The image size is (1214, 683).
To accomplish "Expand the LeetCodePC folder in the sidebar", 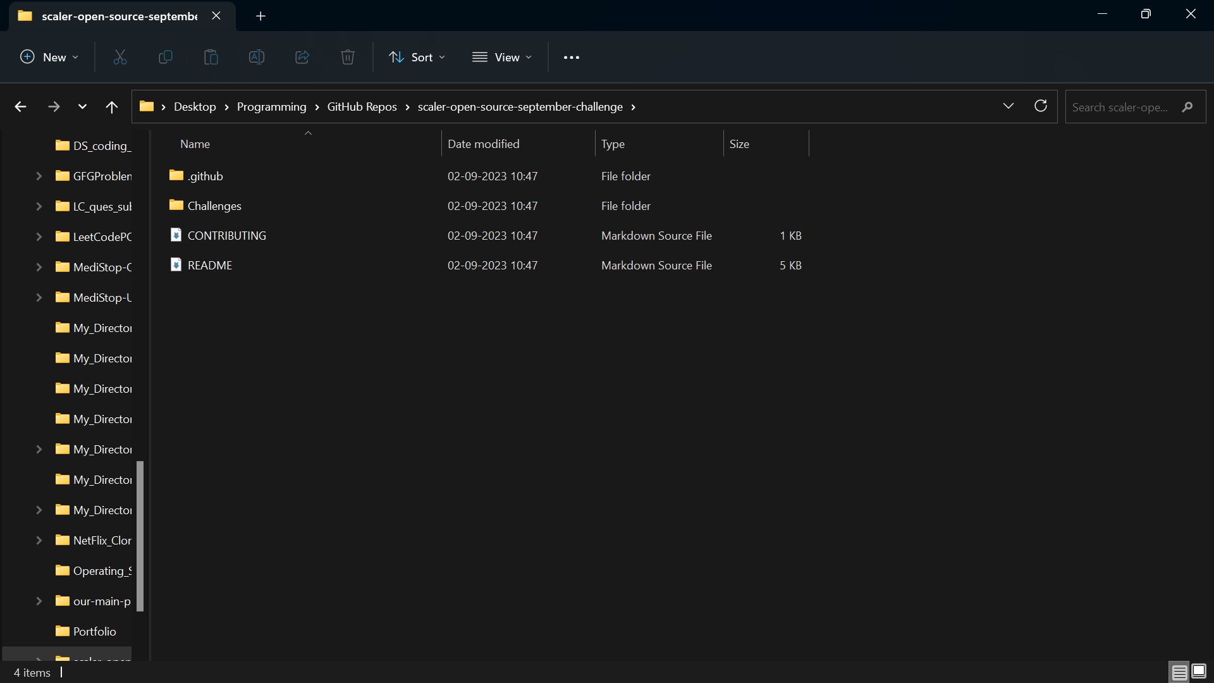I will (x=39, y=237).
